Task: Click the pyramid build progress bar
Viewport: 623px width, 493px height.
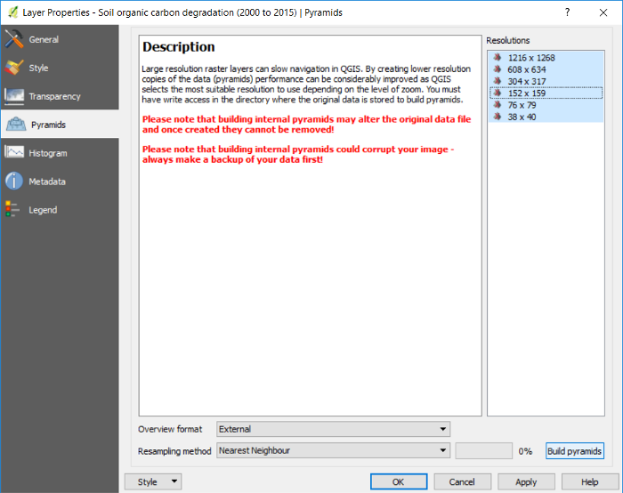Action: 483,451
